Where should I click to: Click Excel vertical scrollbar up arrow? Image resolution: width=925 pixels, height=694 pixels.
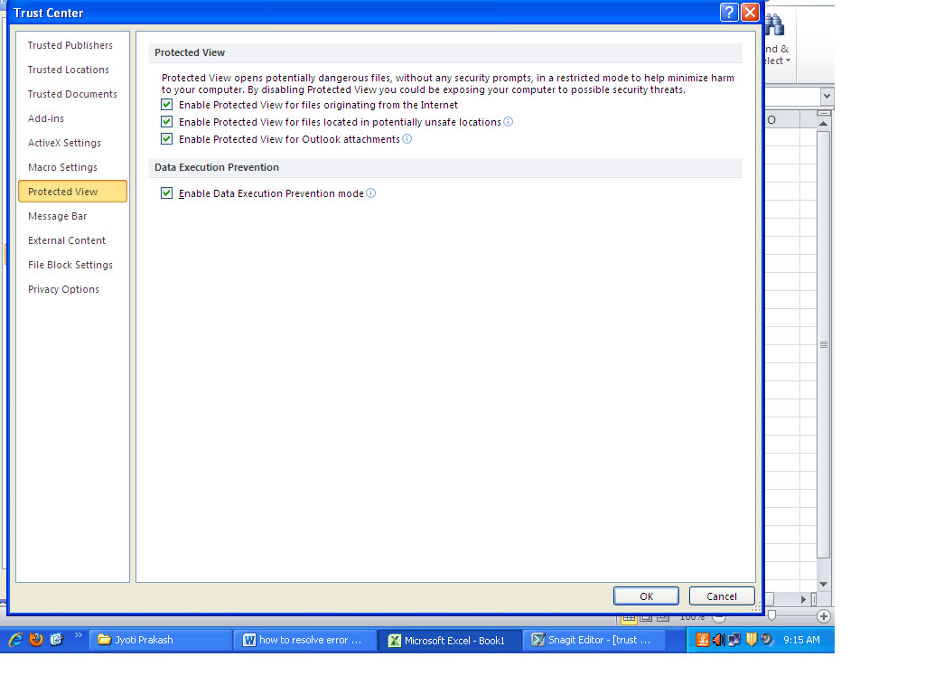pos(824,123)
